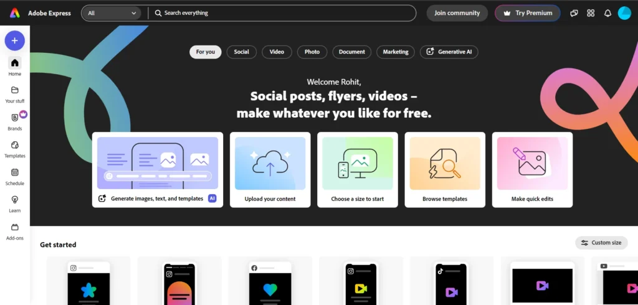Click the chat feedback icon in header

574,13
